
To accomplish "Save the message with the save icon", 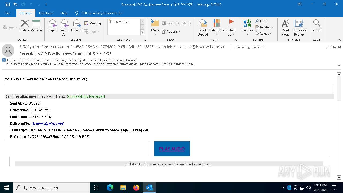I will tap(8, 4).
